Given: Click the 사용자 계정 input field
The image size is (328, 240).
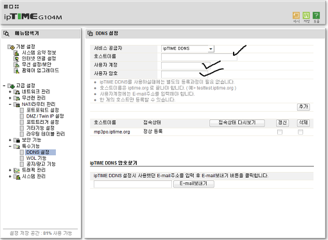Looking at the screenshot, I should [x=186, y=65].
